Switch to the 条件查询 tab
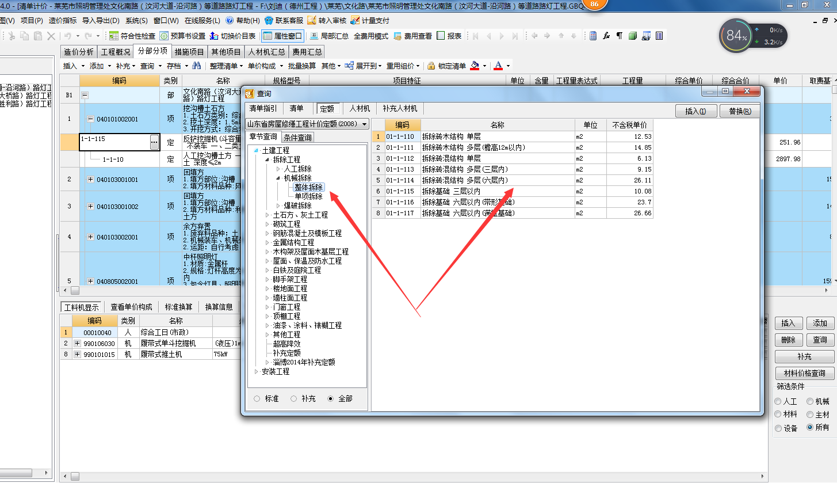 coord(297,137)
